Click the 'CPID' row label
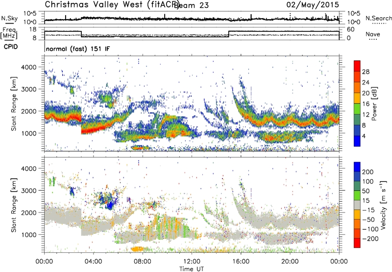Viewport: 392px width, 272px height. point(11,47)
